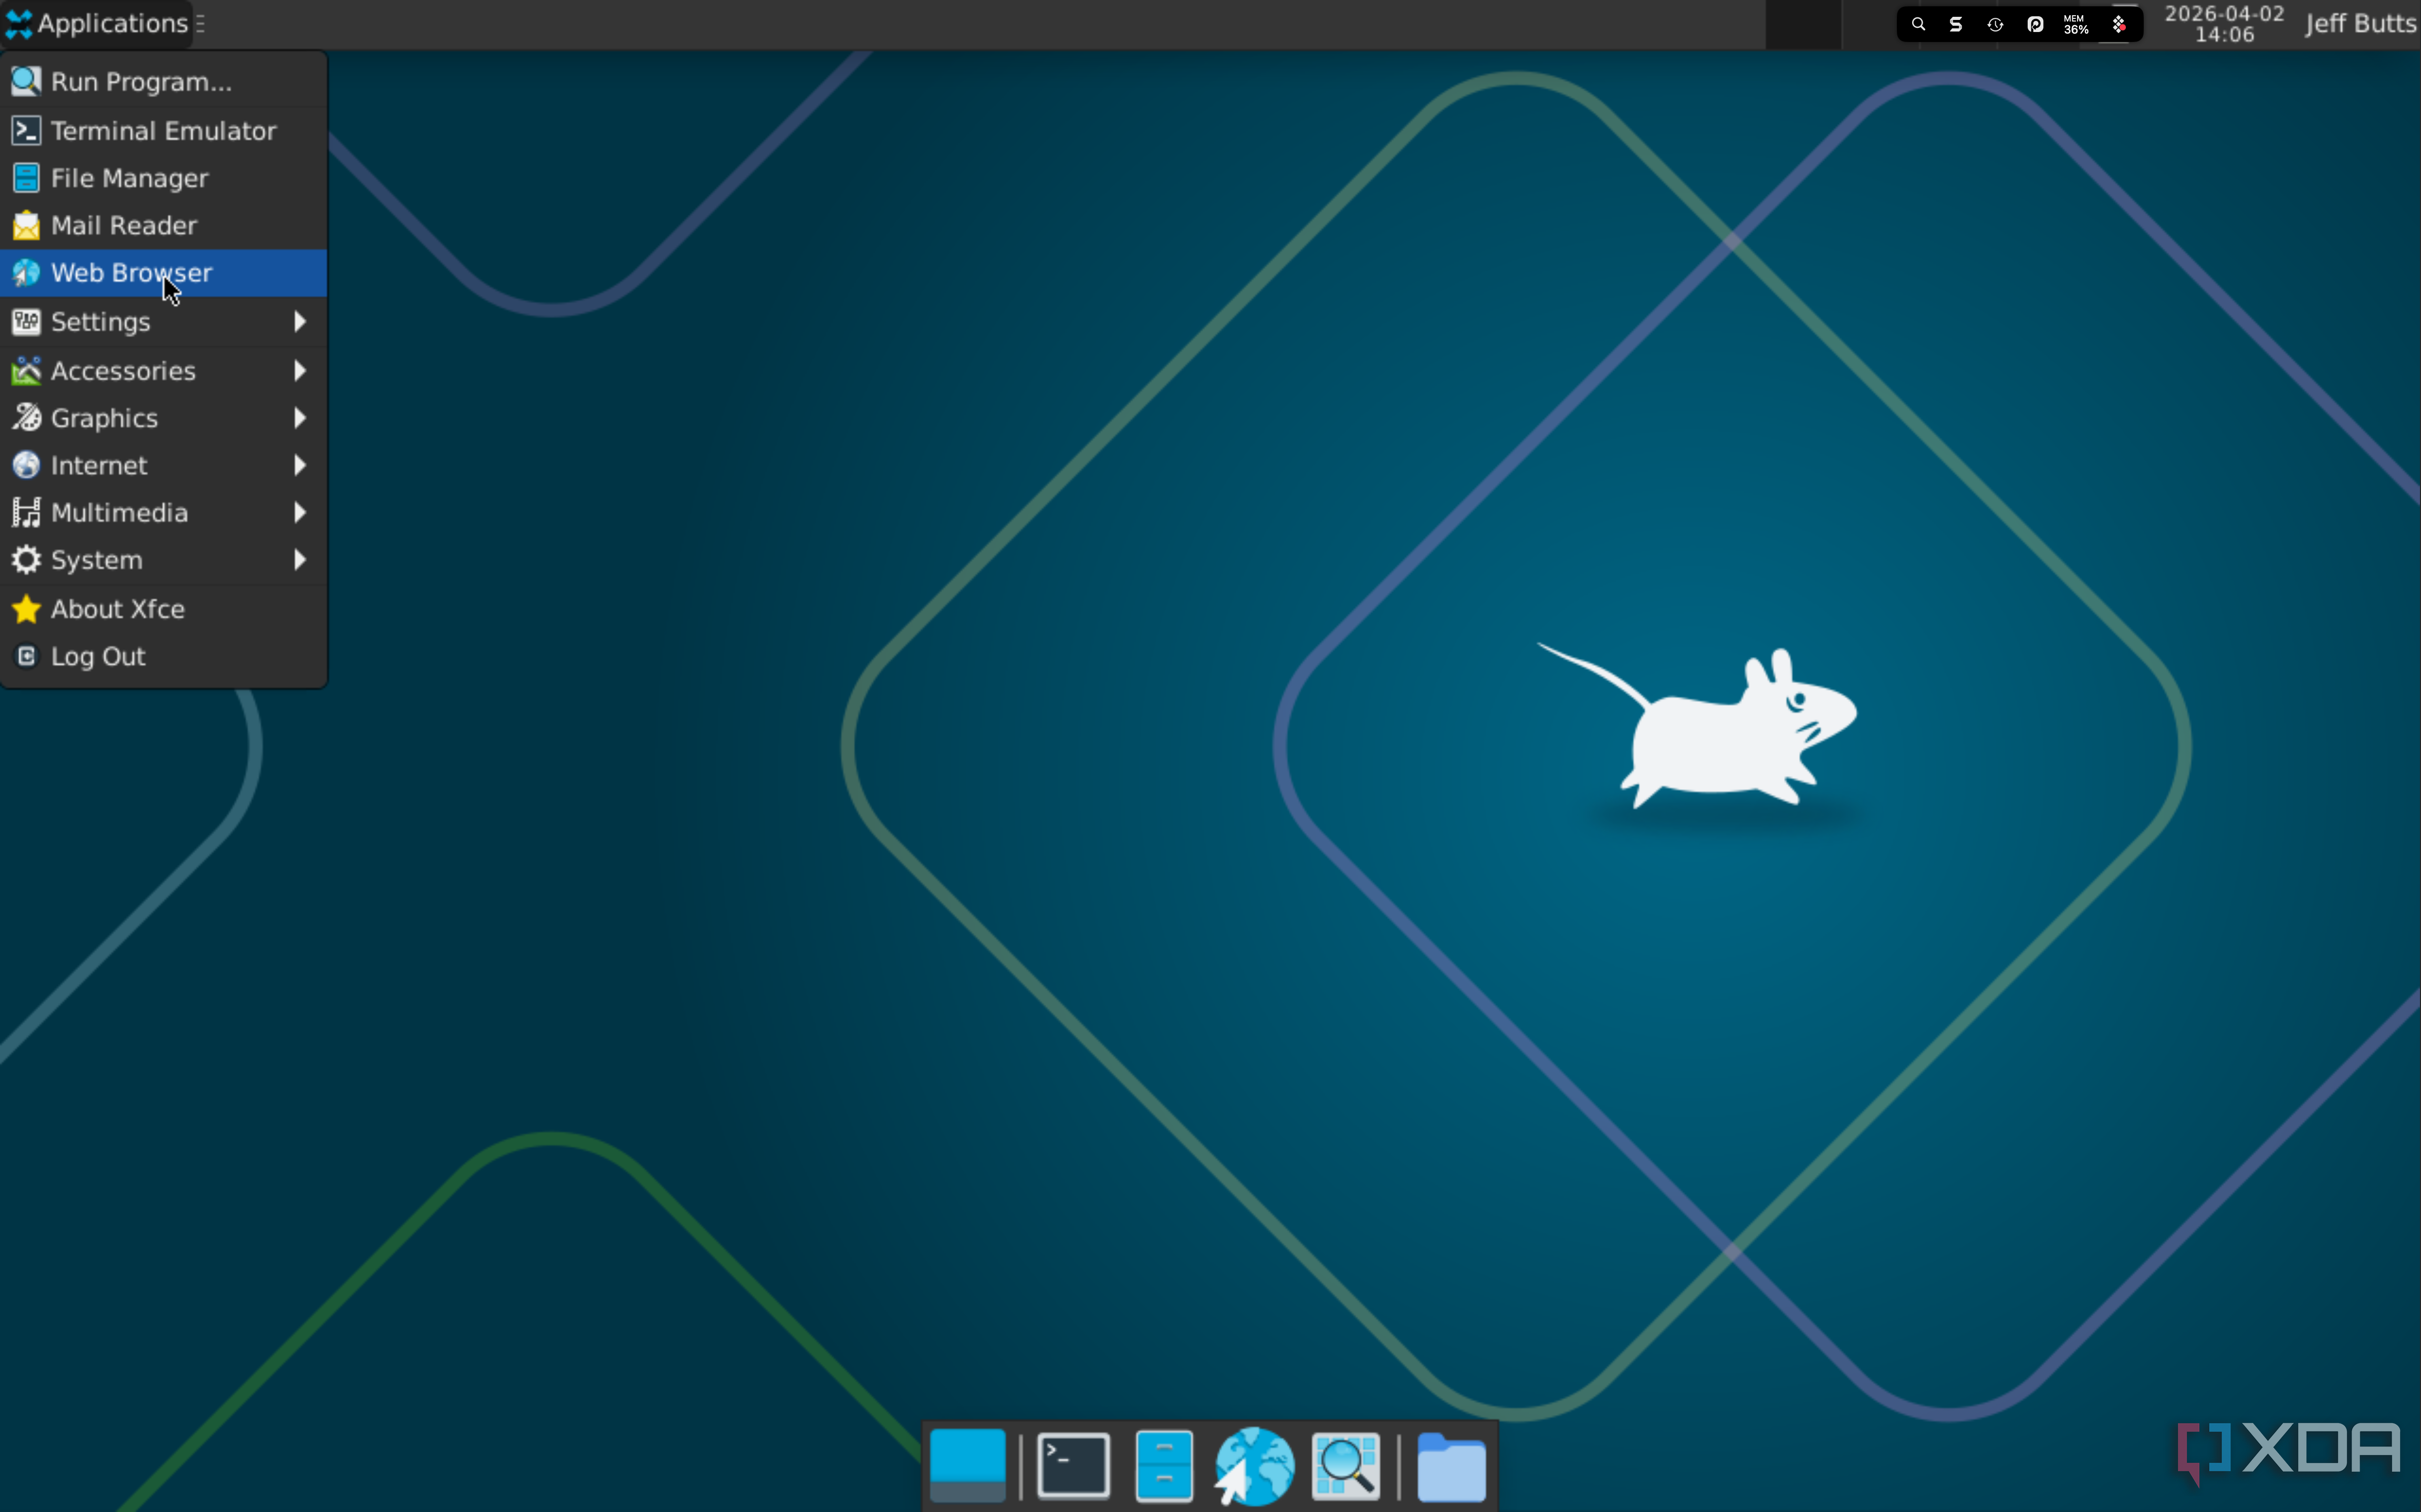2421x1512 pixels.
Task: Choose Log Out from the menu
Action: (x=164, y=656)
